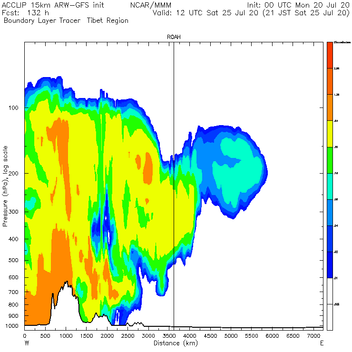Click the 7000 km distance axis label
Viewport: 352px width, 352px height.
tap(313, 336)
